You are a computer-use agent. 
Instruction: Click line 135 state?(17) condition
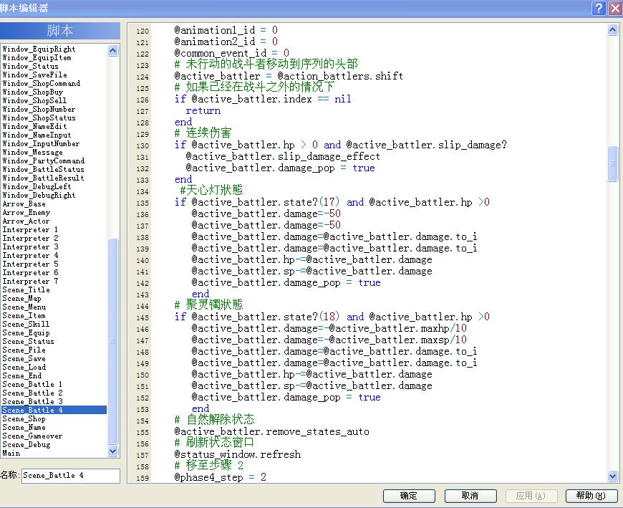pyautogui.click(x=332, y=202)
